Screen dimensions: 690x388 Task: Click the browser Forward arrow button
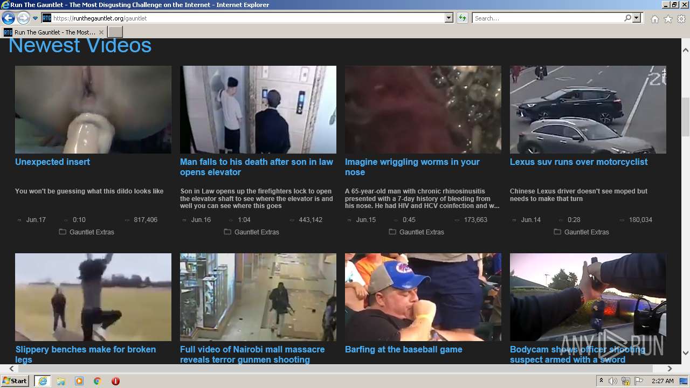[x=23, y=18]
